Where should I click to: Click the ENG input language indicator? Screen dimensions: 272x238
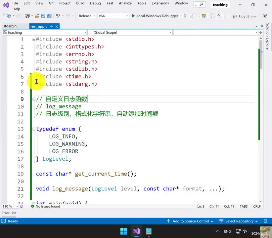coord(227,231)
